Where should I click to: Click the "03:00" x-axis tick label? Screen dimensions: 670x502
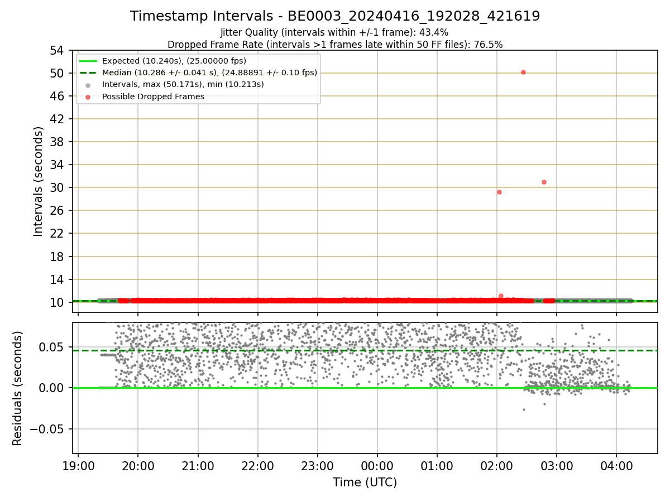[x=556, y=466]
